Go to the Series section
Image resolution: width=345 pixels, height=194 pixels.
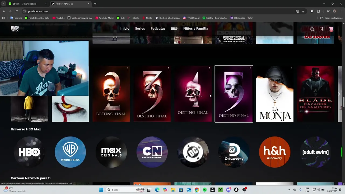(x=140, y=29)
